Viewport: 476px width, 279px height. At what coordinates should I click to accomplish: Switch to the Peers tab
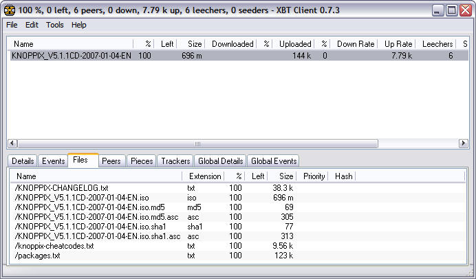click(x=111, y=161)
